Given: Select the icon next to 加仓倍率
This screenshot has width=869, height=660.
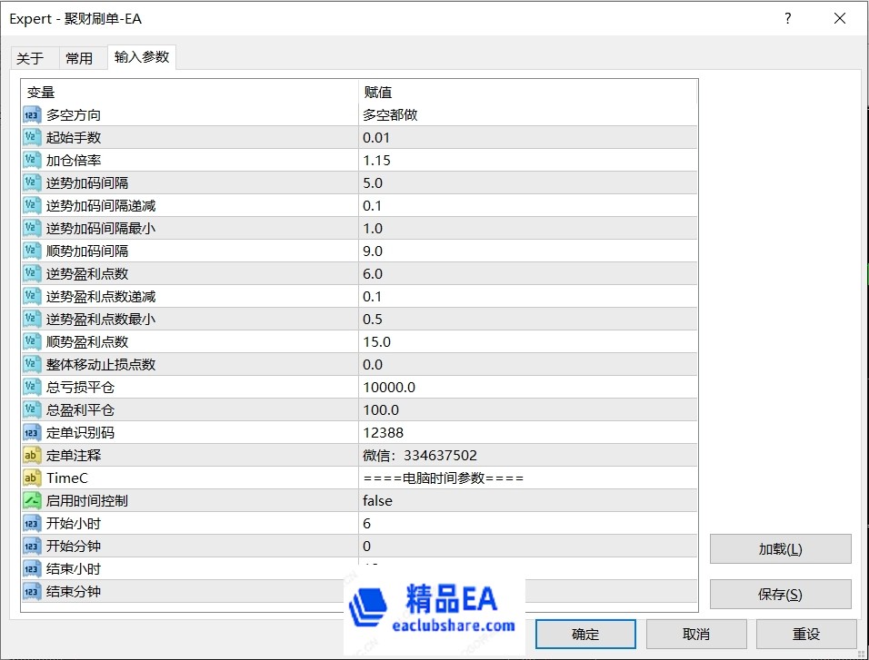Looking at the screenshot, I should point(32,160).
